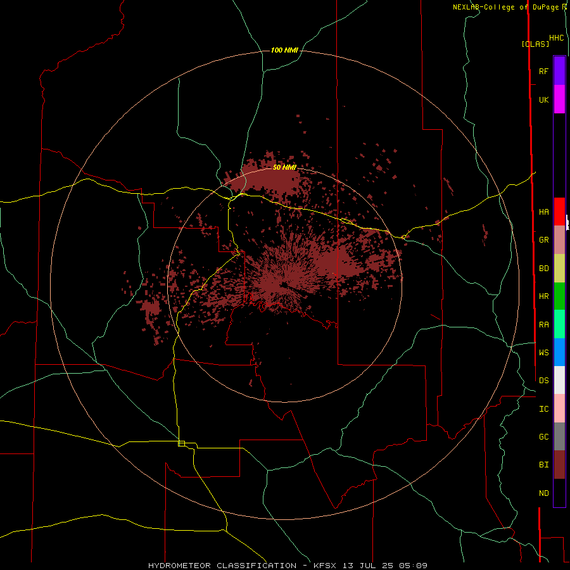
Task: Click the RA legend label
Action: click(x=543, y=325)
